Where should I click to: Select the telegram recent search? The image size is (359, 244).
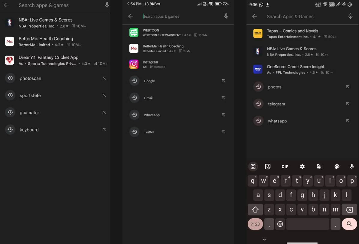coord(276,104)
